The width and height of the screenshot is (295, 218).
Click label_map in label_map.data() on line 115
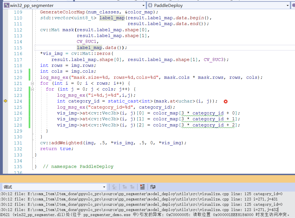(90, 48)
